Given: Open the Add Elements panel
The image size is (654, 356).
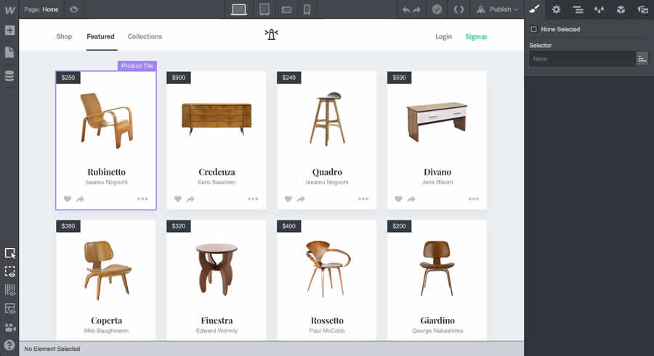Looking at the screenshot, I should click(x=9, y=30).
